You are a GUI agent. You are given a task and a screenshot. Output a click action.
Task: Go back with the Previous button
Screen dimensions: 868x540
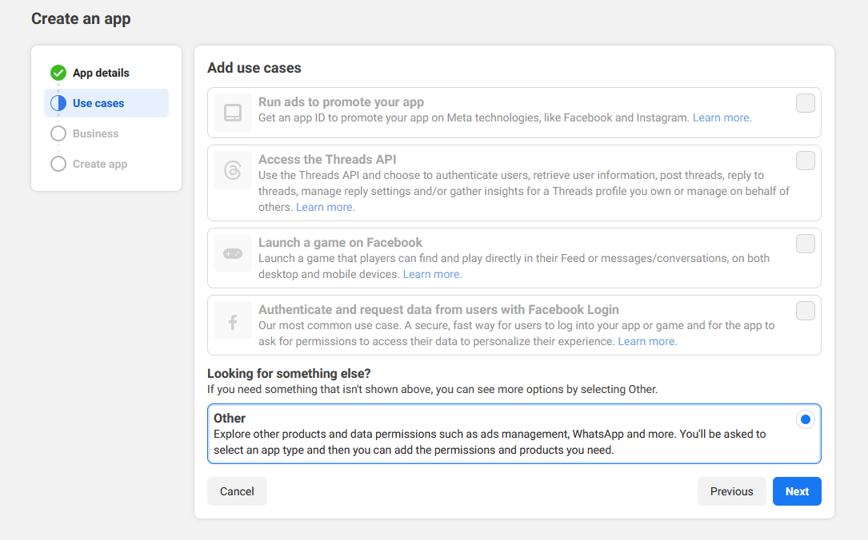pos(731,491)
